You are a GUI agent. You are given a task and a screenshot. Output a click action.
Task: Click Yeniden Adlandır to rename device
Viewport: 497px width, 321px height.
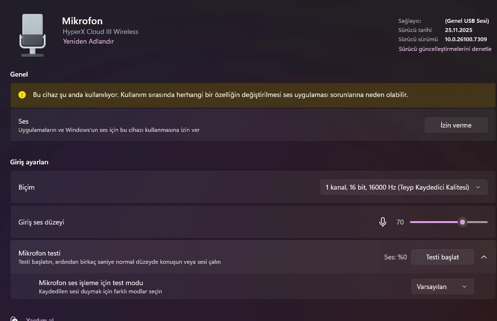pyautogui.click(x=88, y=42)
